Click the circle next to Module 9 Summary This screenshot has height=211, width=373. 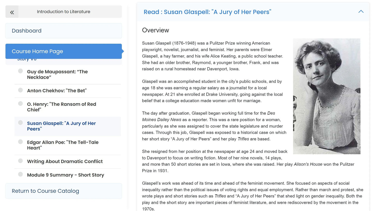pyautogui.click(x=20, y=174)
